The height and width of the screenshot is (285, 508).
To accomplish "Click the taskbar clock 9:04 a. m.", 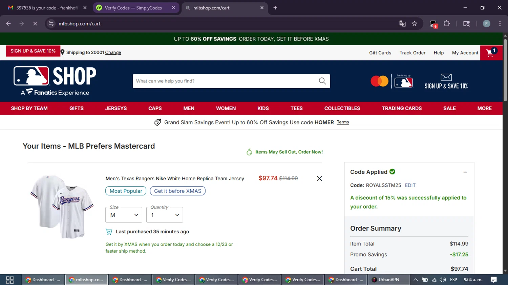I will point(473,280).
